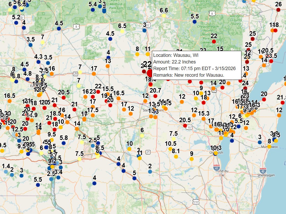Select the dark red 26 inch marker

click(278, 10)
